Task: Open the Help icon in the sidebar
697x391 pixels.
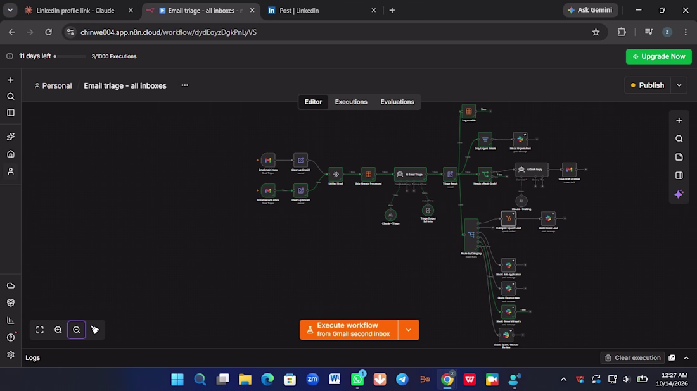Action: pyautogui.click(x=11, y=337)
